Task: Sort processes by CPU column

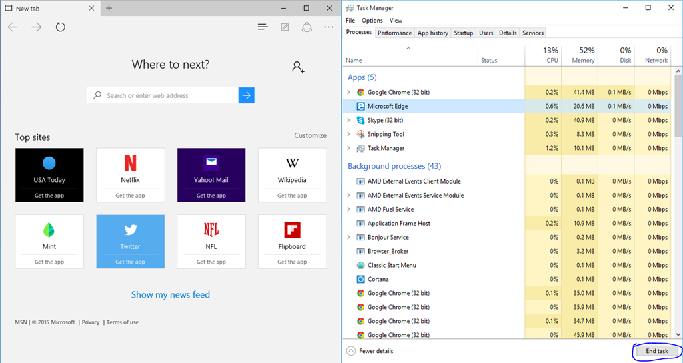Action: [x=543, y=55]
